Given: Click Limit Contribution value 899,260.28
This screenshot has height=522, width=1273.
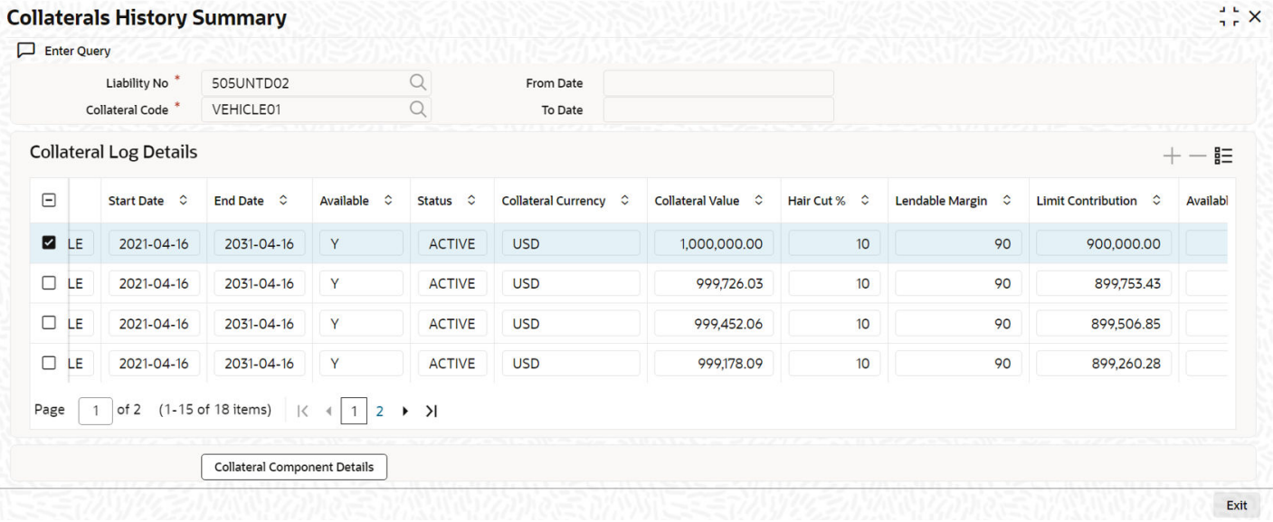Looking at the screenshot, I should coord(1104,363).
